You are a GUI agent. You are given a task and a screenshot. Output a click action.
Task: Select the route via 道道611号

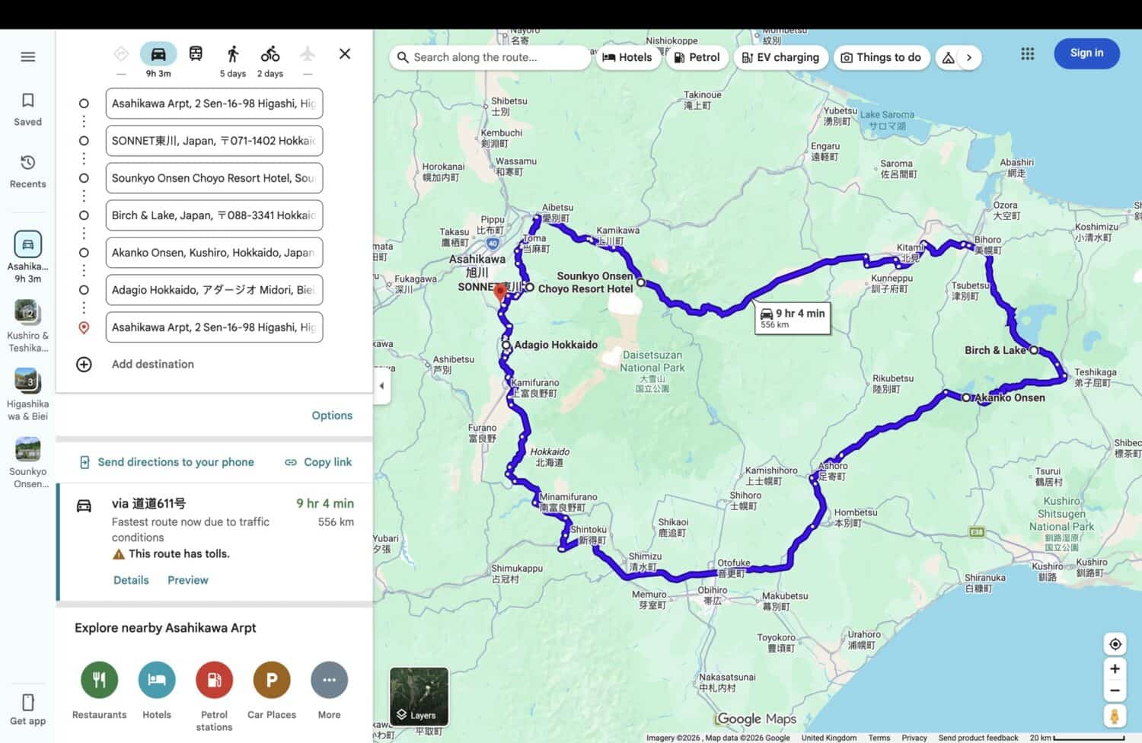click(x=215, y=542)
